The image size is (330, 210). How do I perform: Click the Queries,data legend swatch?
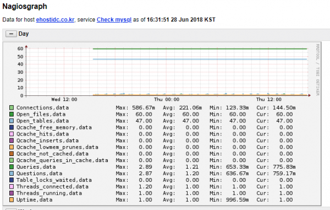tap(12, 167)
